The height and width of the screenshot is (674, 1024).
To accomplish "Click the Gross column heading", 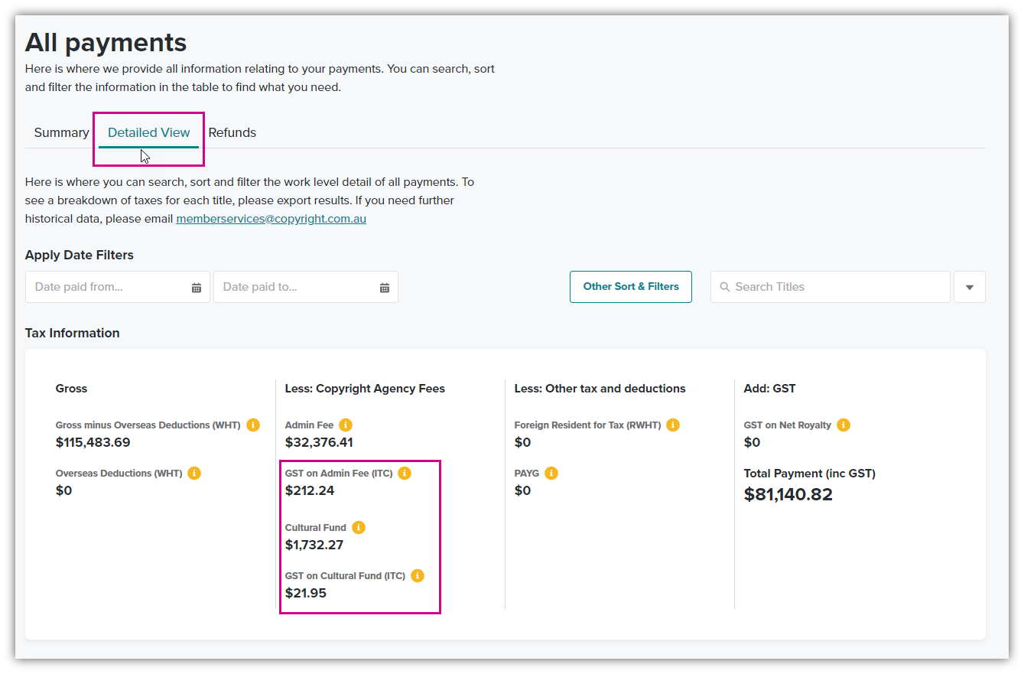I will click(72, 388).
